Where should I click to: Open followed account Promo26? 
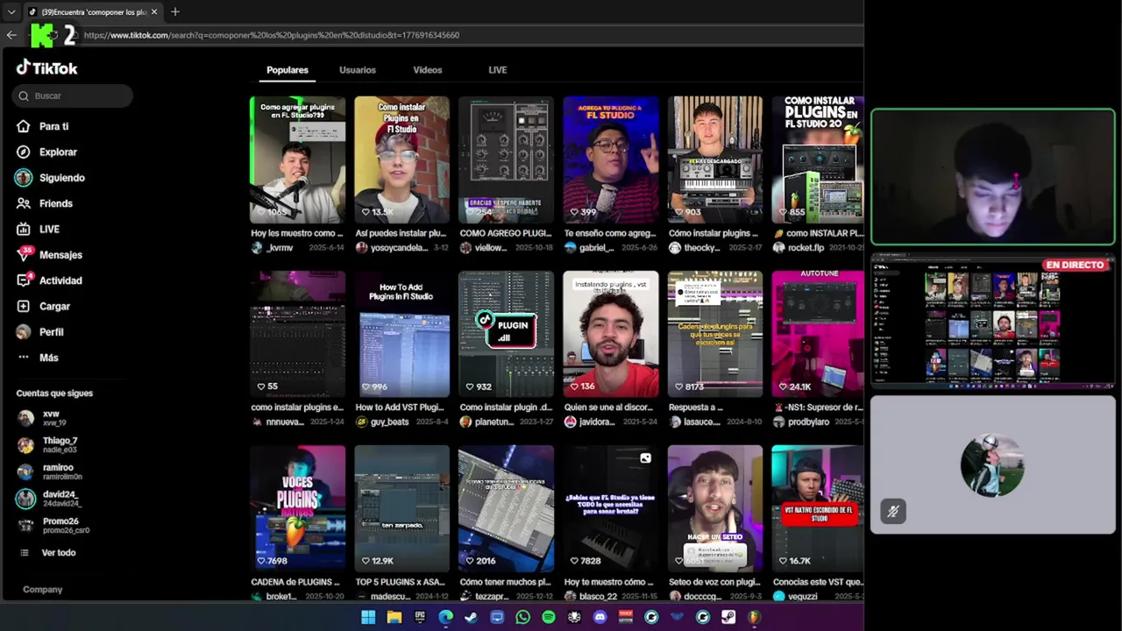pyautogui.click(x=53, y=526)
